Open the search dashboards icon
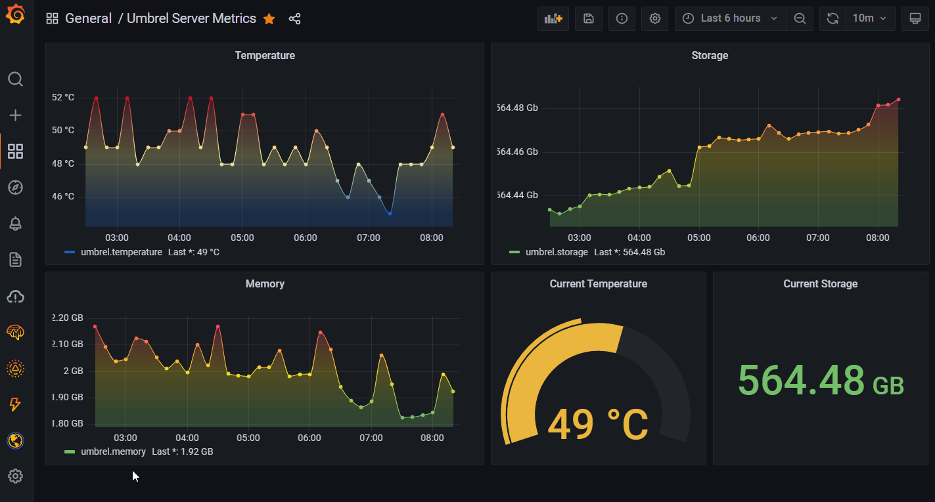The image size is (935, 502). 16,79
